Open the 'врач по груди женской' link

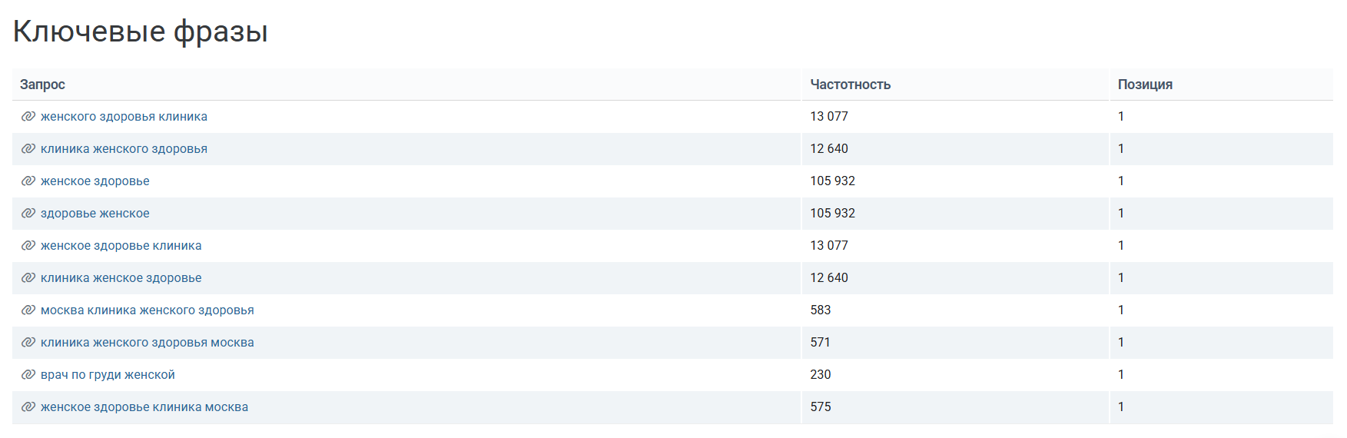[108, 375]
